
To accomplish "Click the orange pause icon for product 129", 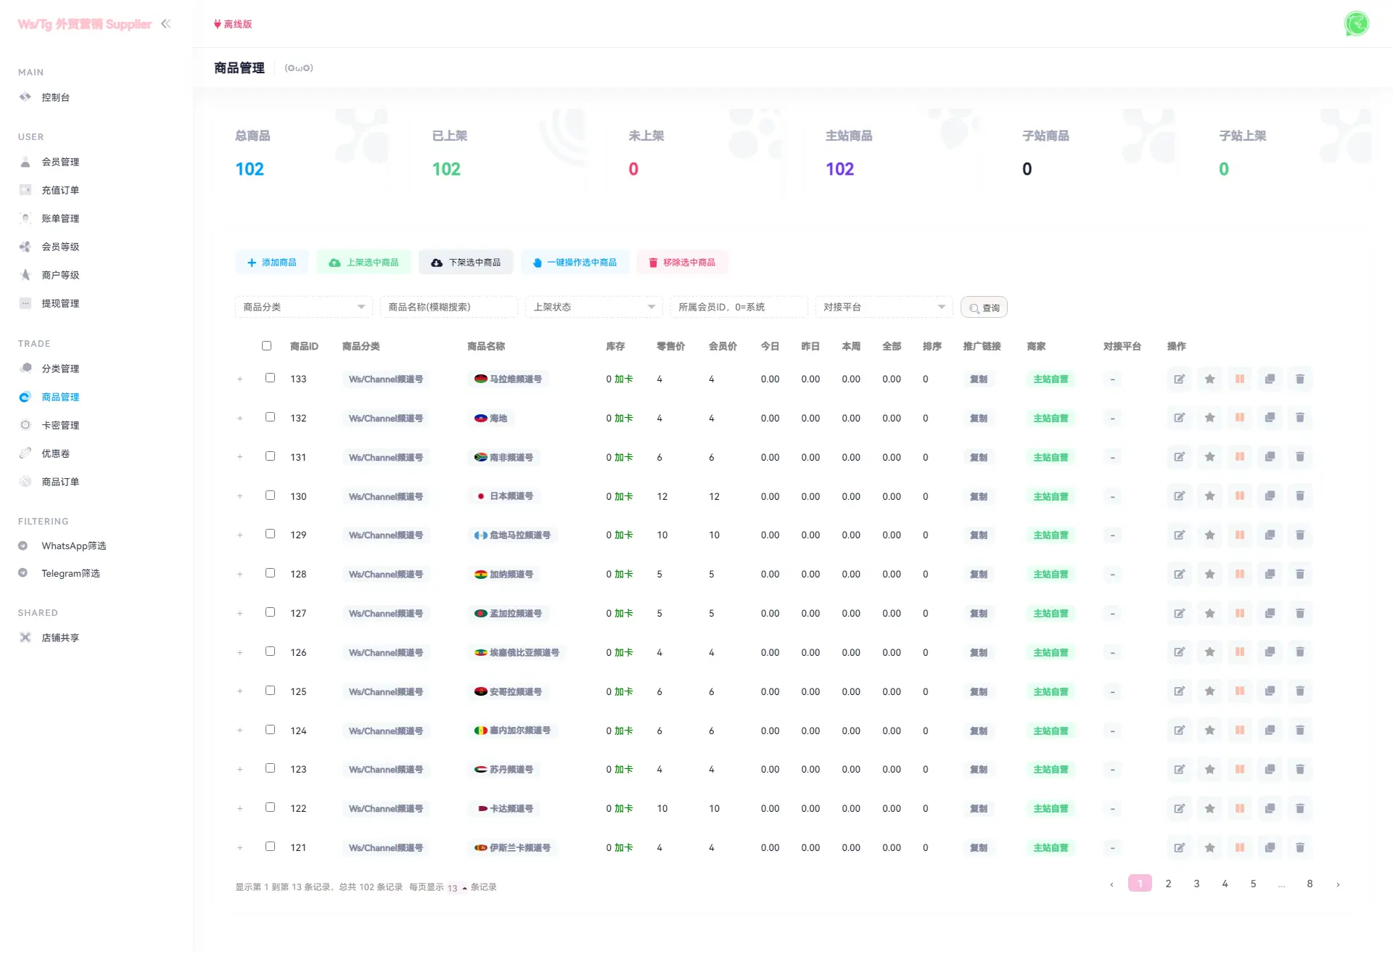I will [1240, 535].
